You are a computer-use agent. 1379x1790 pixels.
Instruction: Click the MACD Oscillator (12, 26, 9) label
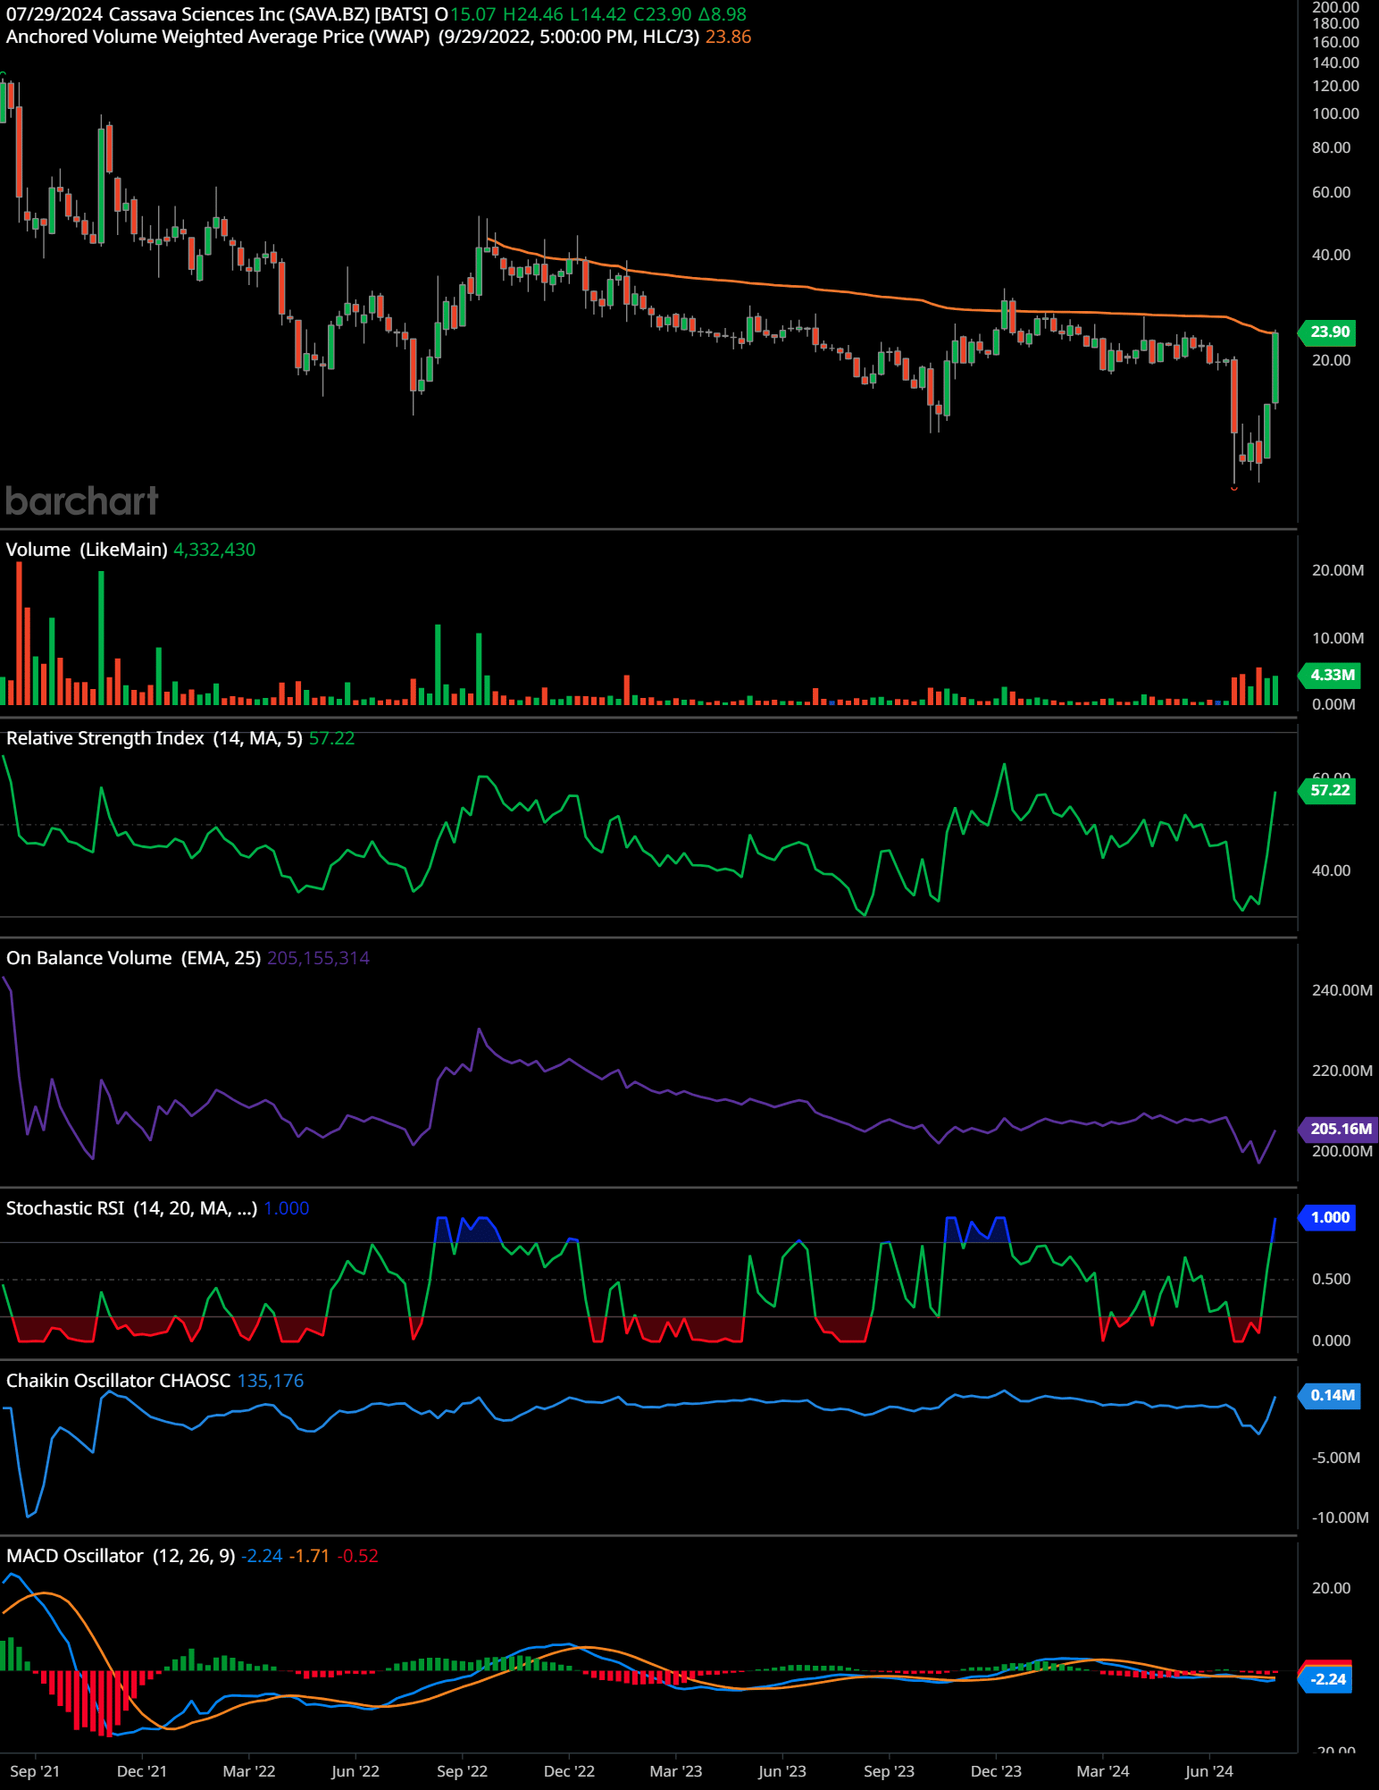click(x=121, y=1556)
